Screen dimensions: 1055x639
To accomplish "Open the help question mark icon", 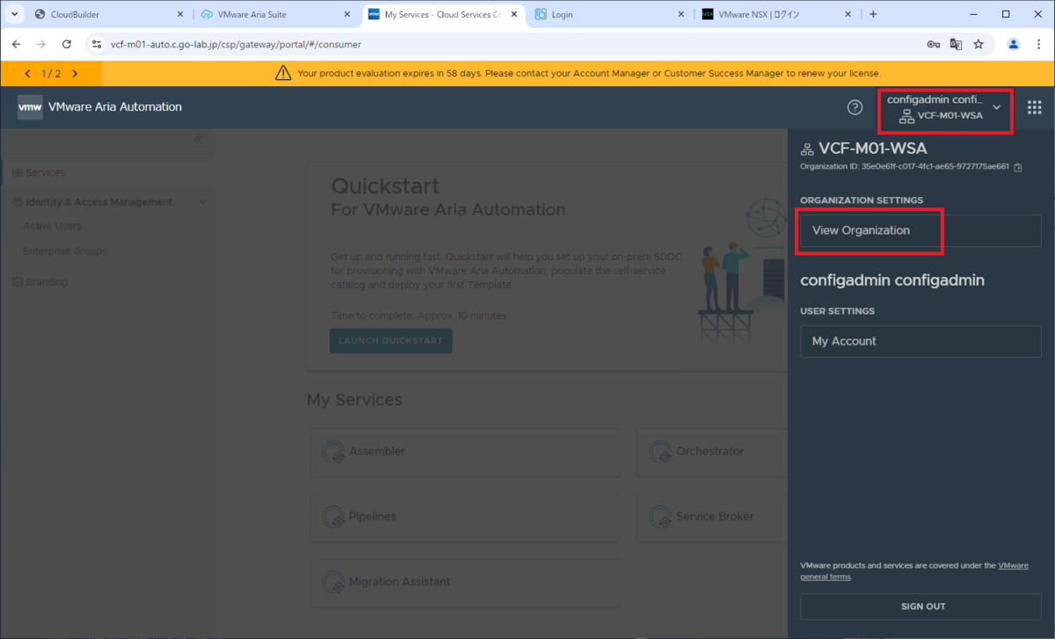I will tap(855, 107).
